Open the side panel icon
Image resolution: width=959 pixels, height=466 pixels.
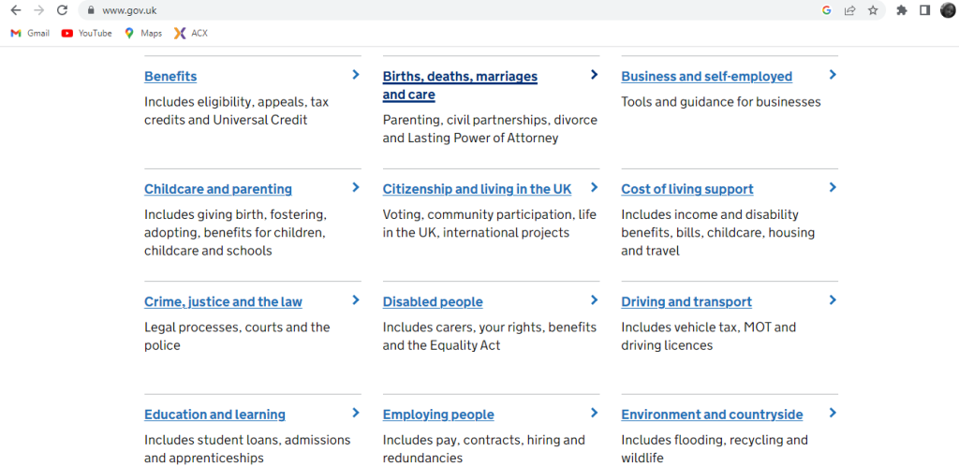tap(924, 9)
